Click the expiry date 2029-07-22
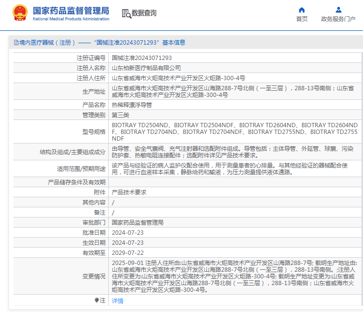The height and width of the screenshot is (312, 363). pos(127,252)
